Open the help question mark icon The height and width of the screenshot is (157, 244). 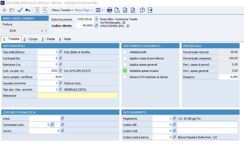[x=142, y=10]
